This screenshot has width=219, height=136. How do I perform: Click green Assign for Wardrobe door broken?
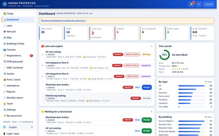point(147,120)
